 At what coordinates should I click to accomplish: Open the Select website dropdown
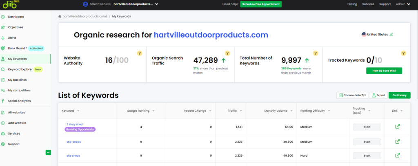(x=136, y=4)
